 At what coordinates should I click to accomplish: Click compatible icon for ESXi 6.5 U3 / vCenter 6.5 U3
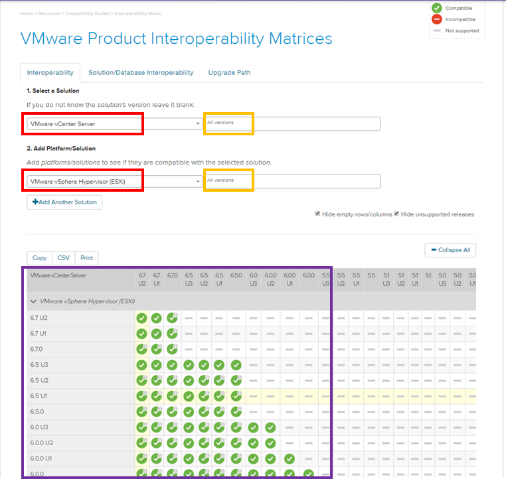pyautogui.click(x=189, y=365)
